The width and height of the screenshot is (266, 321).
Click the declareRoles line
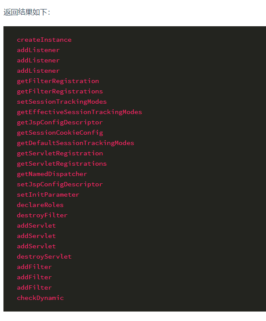point(40,205)
